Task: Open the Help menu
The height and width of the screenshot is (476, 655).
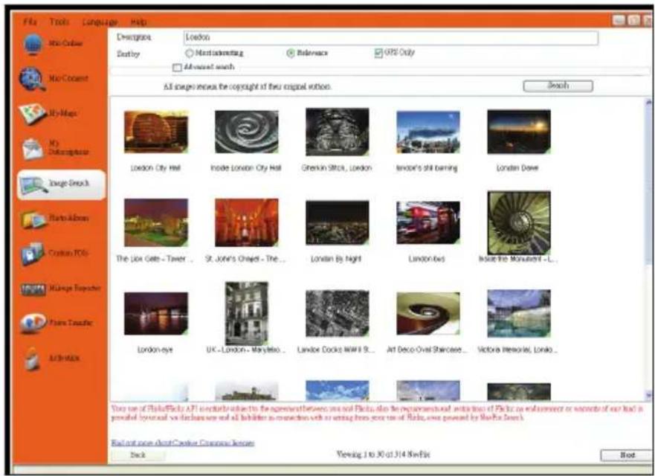Action: point(138,22)
